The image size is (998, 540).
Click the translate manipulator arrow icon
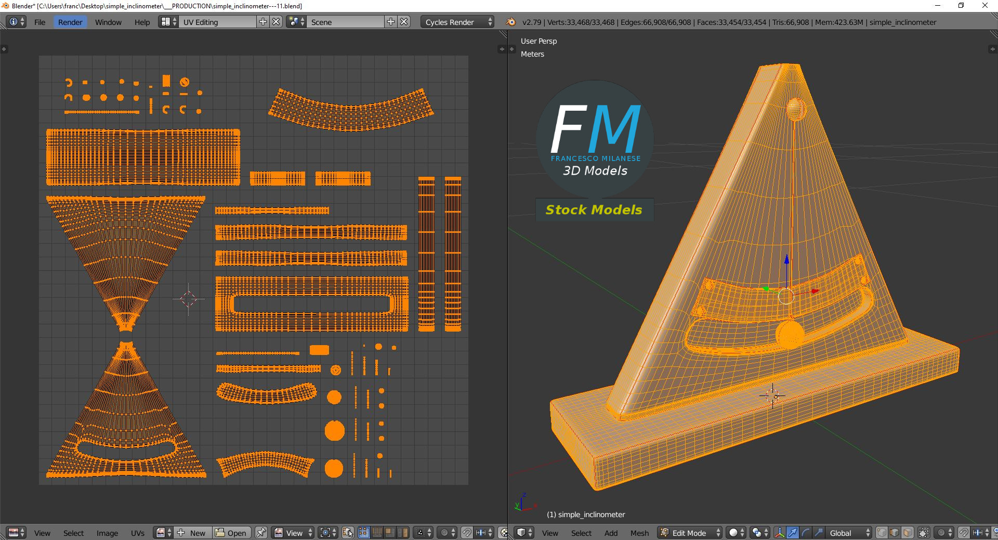tap(792, 533)
